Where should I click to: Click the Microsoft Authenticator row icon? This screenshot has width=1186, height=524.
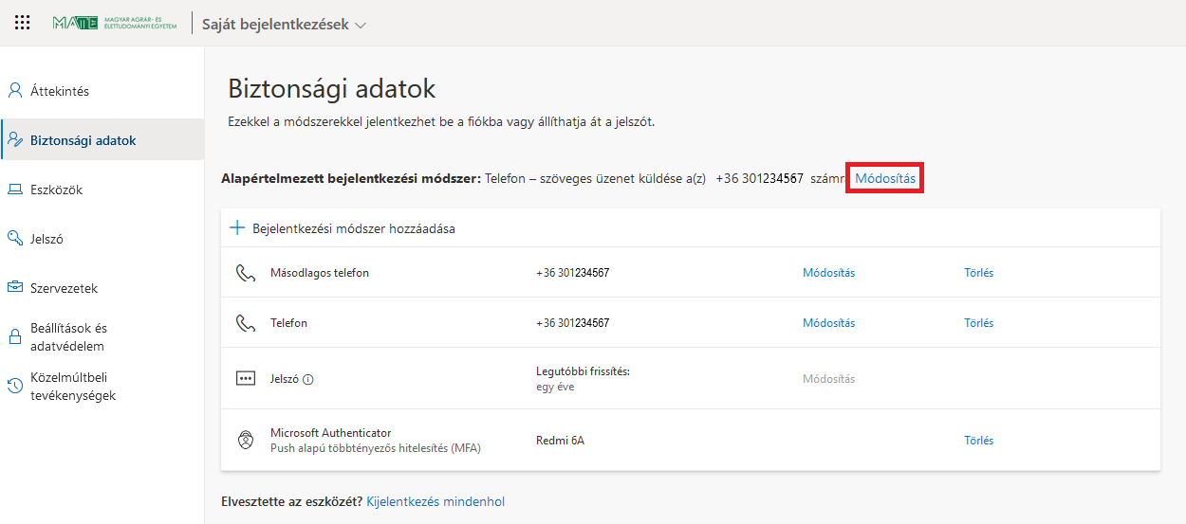pyautogui.click(x=246, y=441)
